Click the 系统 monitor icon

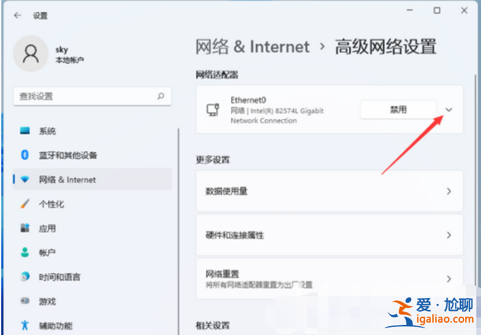coord(25,131)
